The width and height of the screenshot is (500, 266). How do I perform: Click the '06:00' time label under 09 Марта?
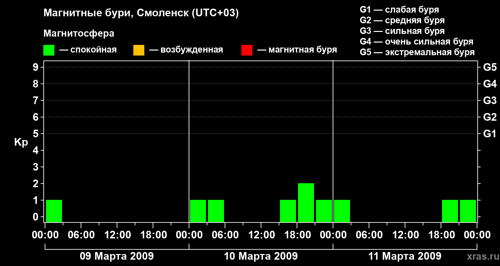[x=81, y=235]
